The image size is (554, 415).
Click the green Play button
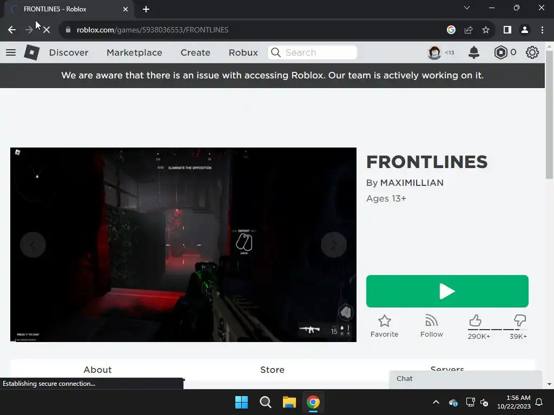(x=447, y=291)
